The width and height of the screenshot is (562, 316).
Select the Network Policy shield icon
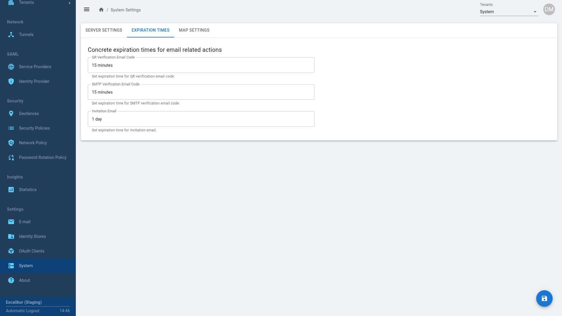11,143
